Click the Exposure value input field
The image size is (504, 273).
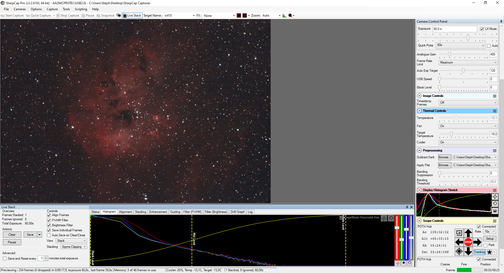[x=455, y=29]
